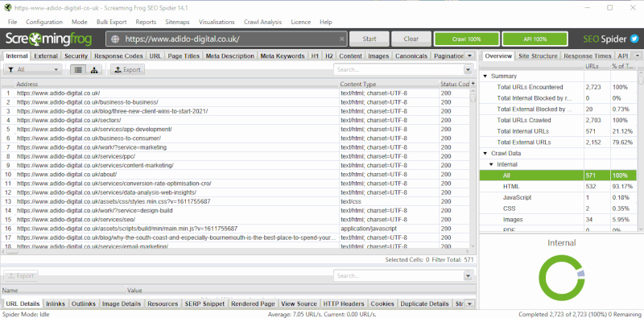
Task: Switch to the Security tab
Action: point(76,56)
